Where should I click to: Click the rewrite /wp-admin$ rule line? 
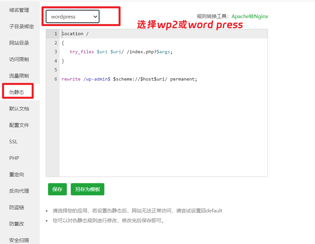[x=129, y=79]
